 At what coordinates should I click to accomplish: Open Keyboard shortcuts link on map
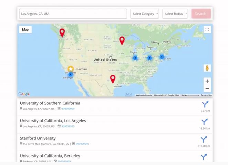pyautogui.click(x=144, y=95)
